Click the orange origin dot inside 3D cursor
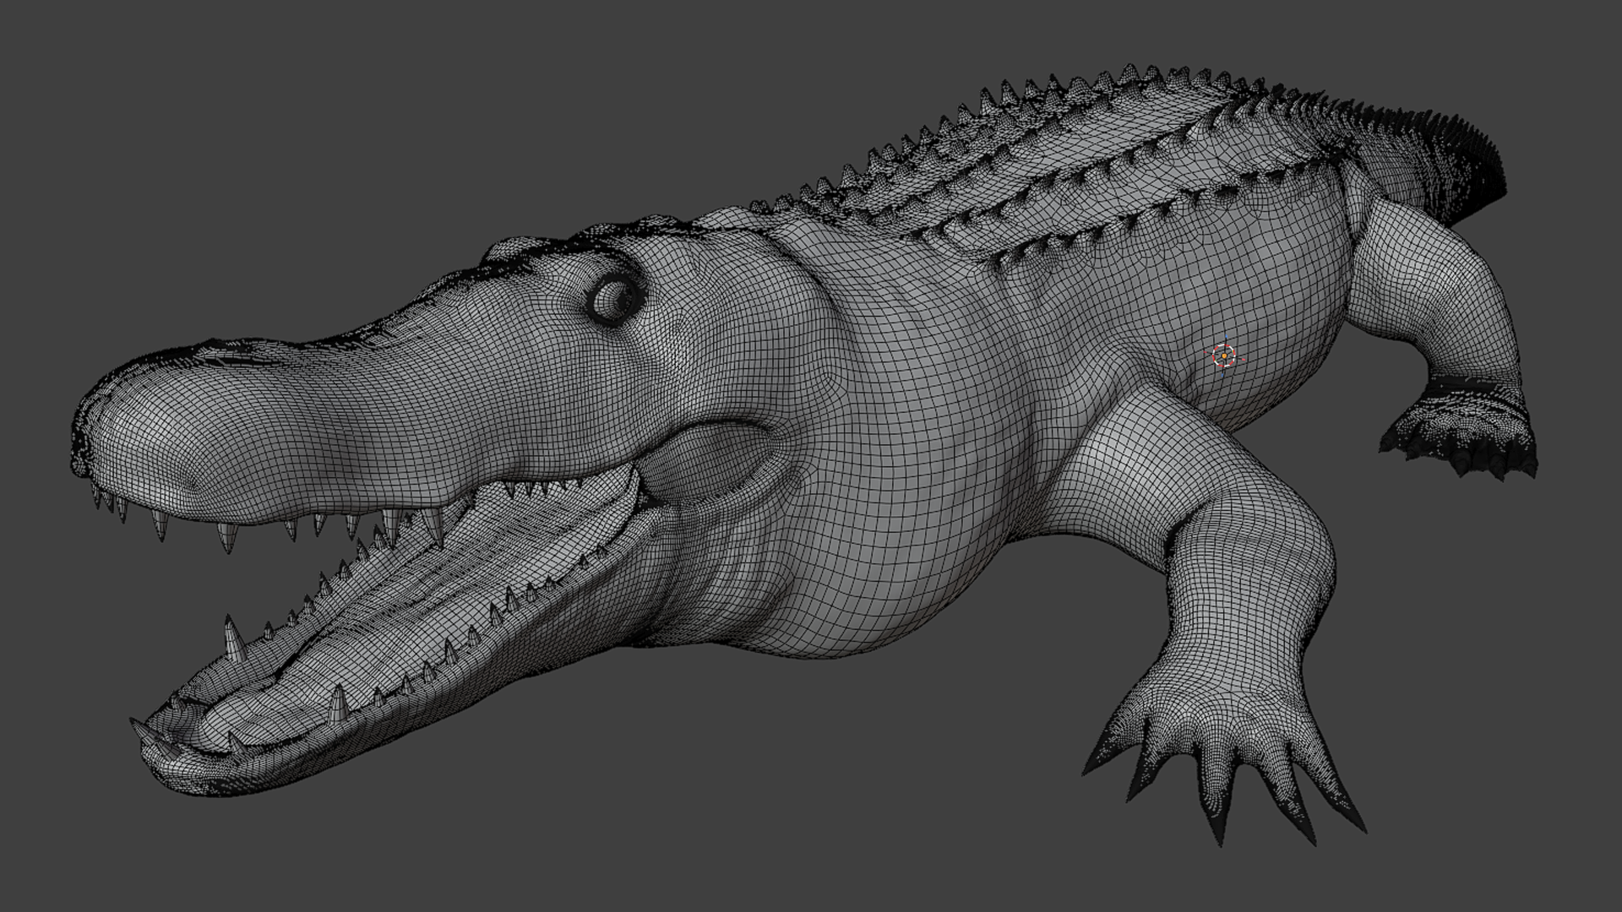1622x912 pixels. click(1224, 357)
